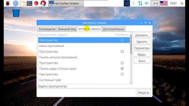Minimize the Настройки панели dialog

coord(141,23)
